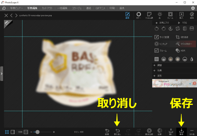Switch to the 印刷 (Print) tab

112,8
